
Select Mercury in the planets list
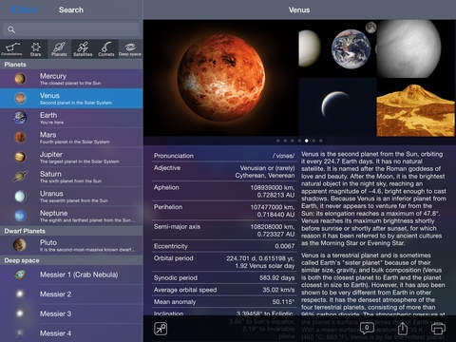71,79
